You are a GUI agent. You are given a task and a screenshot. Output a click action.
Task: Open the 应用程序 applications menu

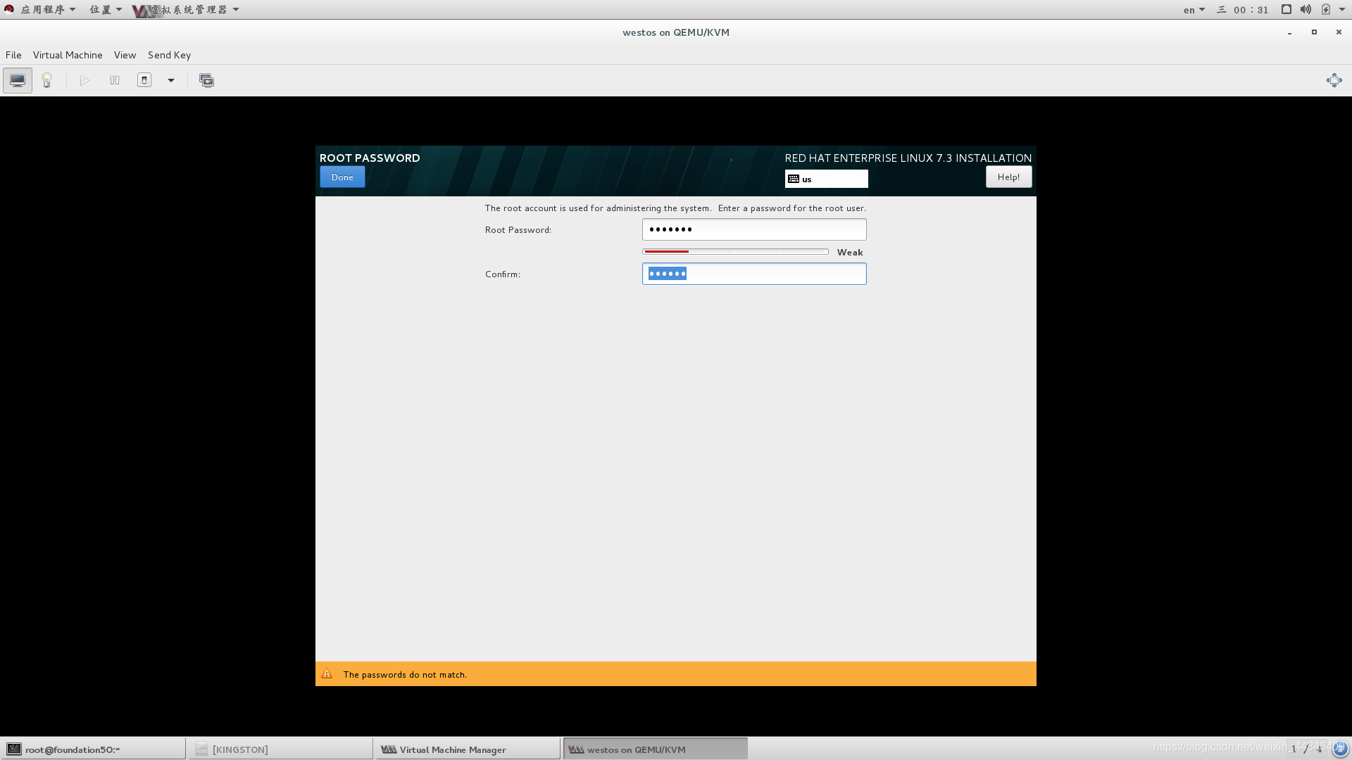47,9
